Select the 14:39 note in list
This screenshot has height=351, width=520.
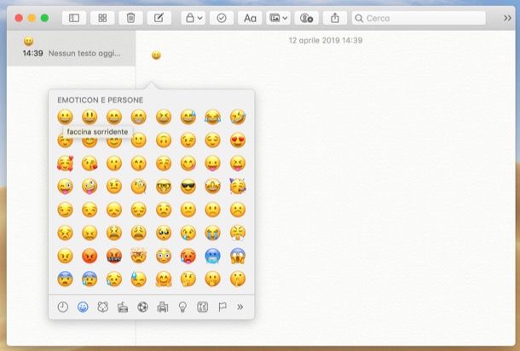click(x=71, y=48)
